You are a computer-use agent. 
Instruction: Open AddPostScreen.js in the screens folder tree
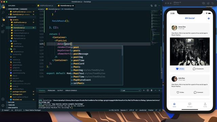pos(20,22)
